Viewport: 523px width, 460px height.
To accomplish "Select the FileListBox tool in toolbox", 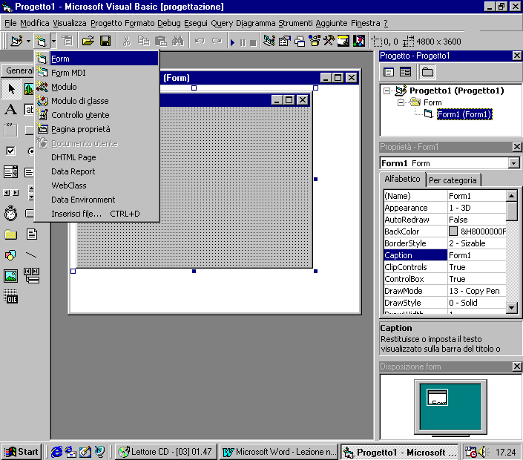I will 32,234.
